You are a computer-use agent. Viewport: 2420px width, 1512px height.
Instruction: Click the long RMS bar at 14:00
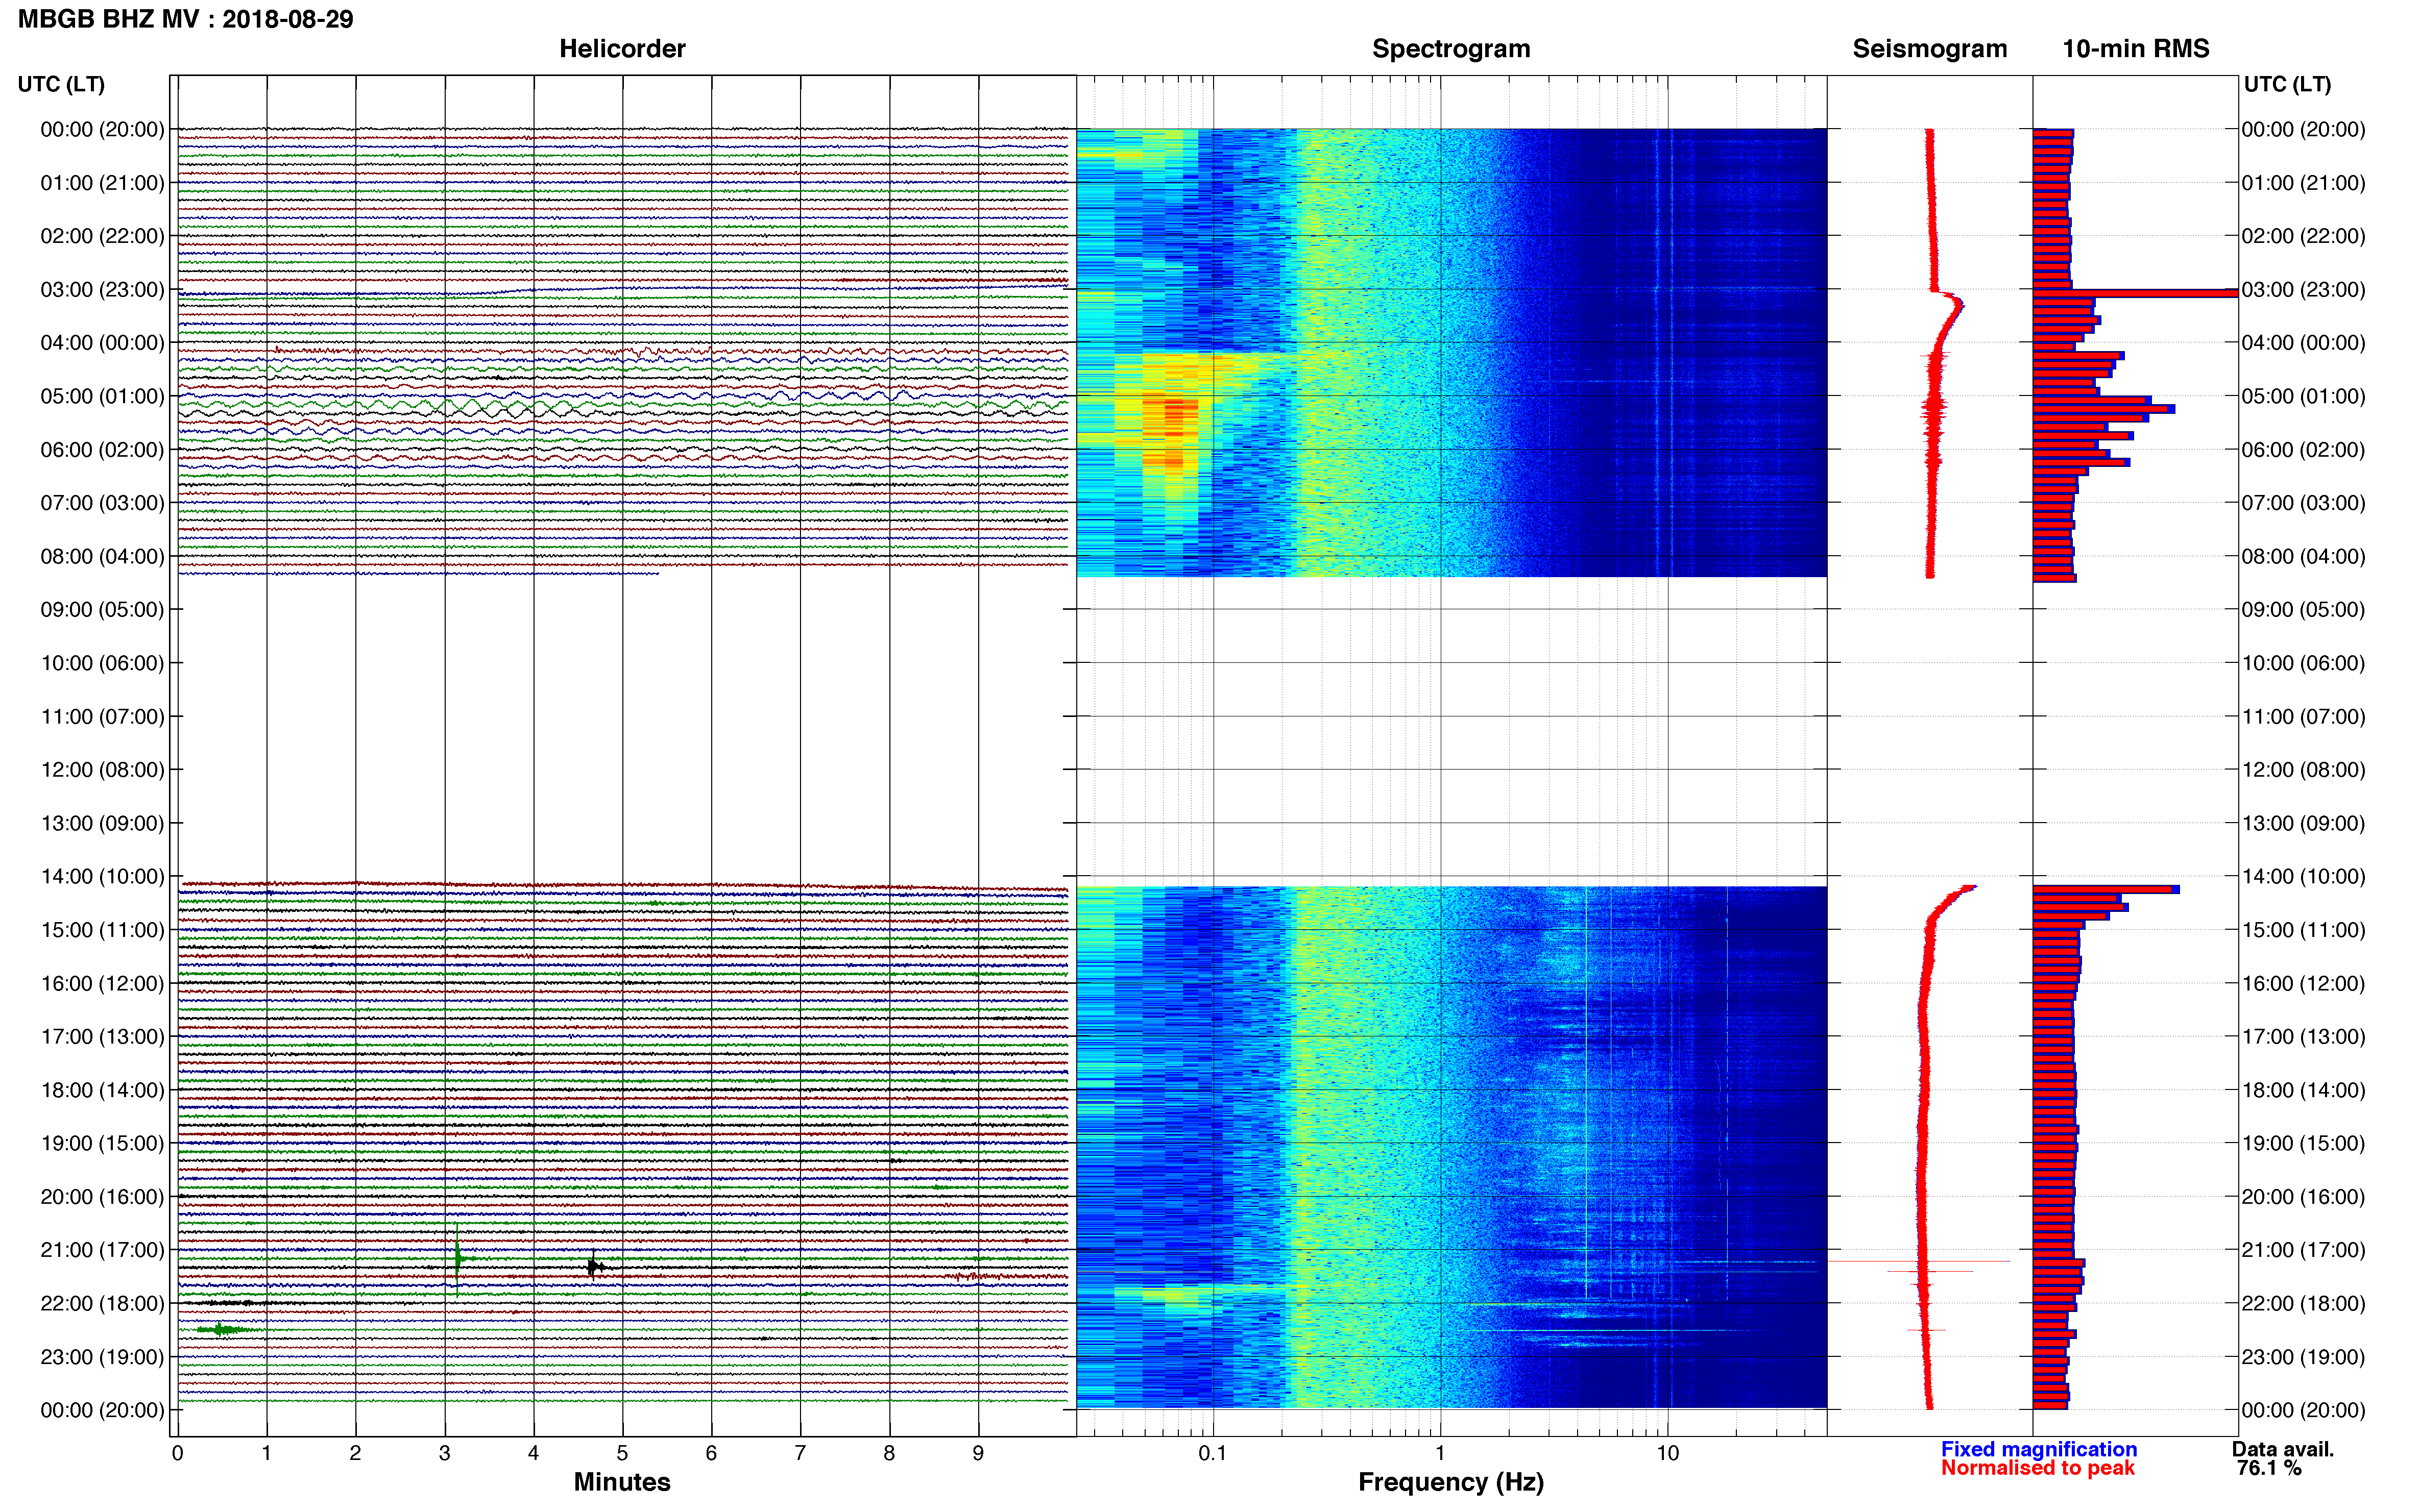click(x=2106, y=889)
